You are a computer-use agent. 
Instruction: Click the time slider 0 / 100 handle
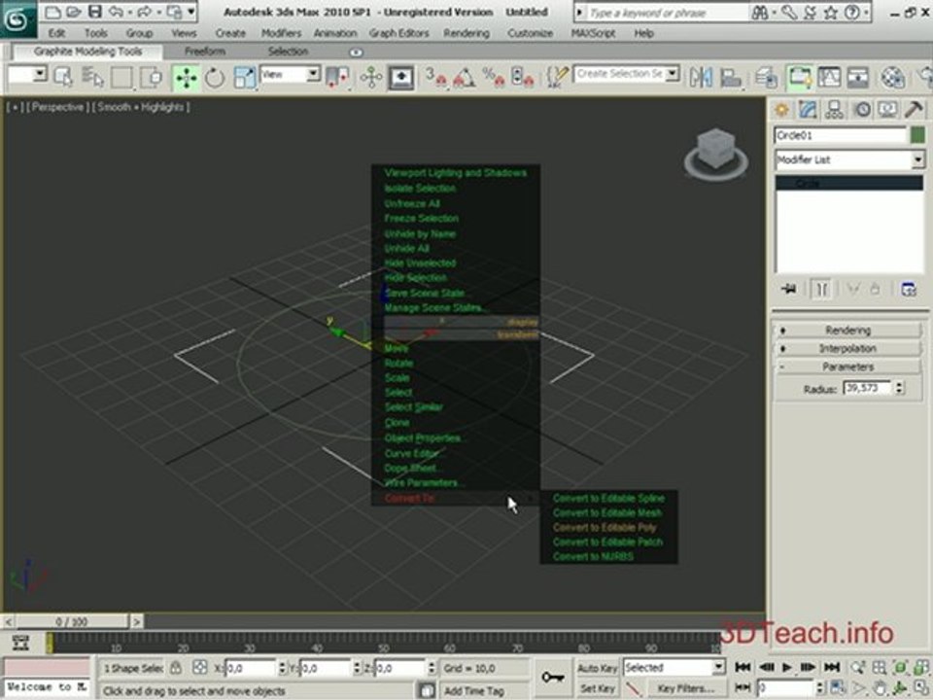point(71,621)
